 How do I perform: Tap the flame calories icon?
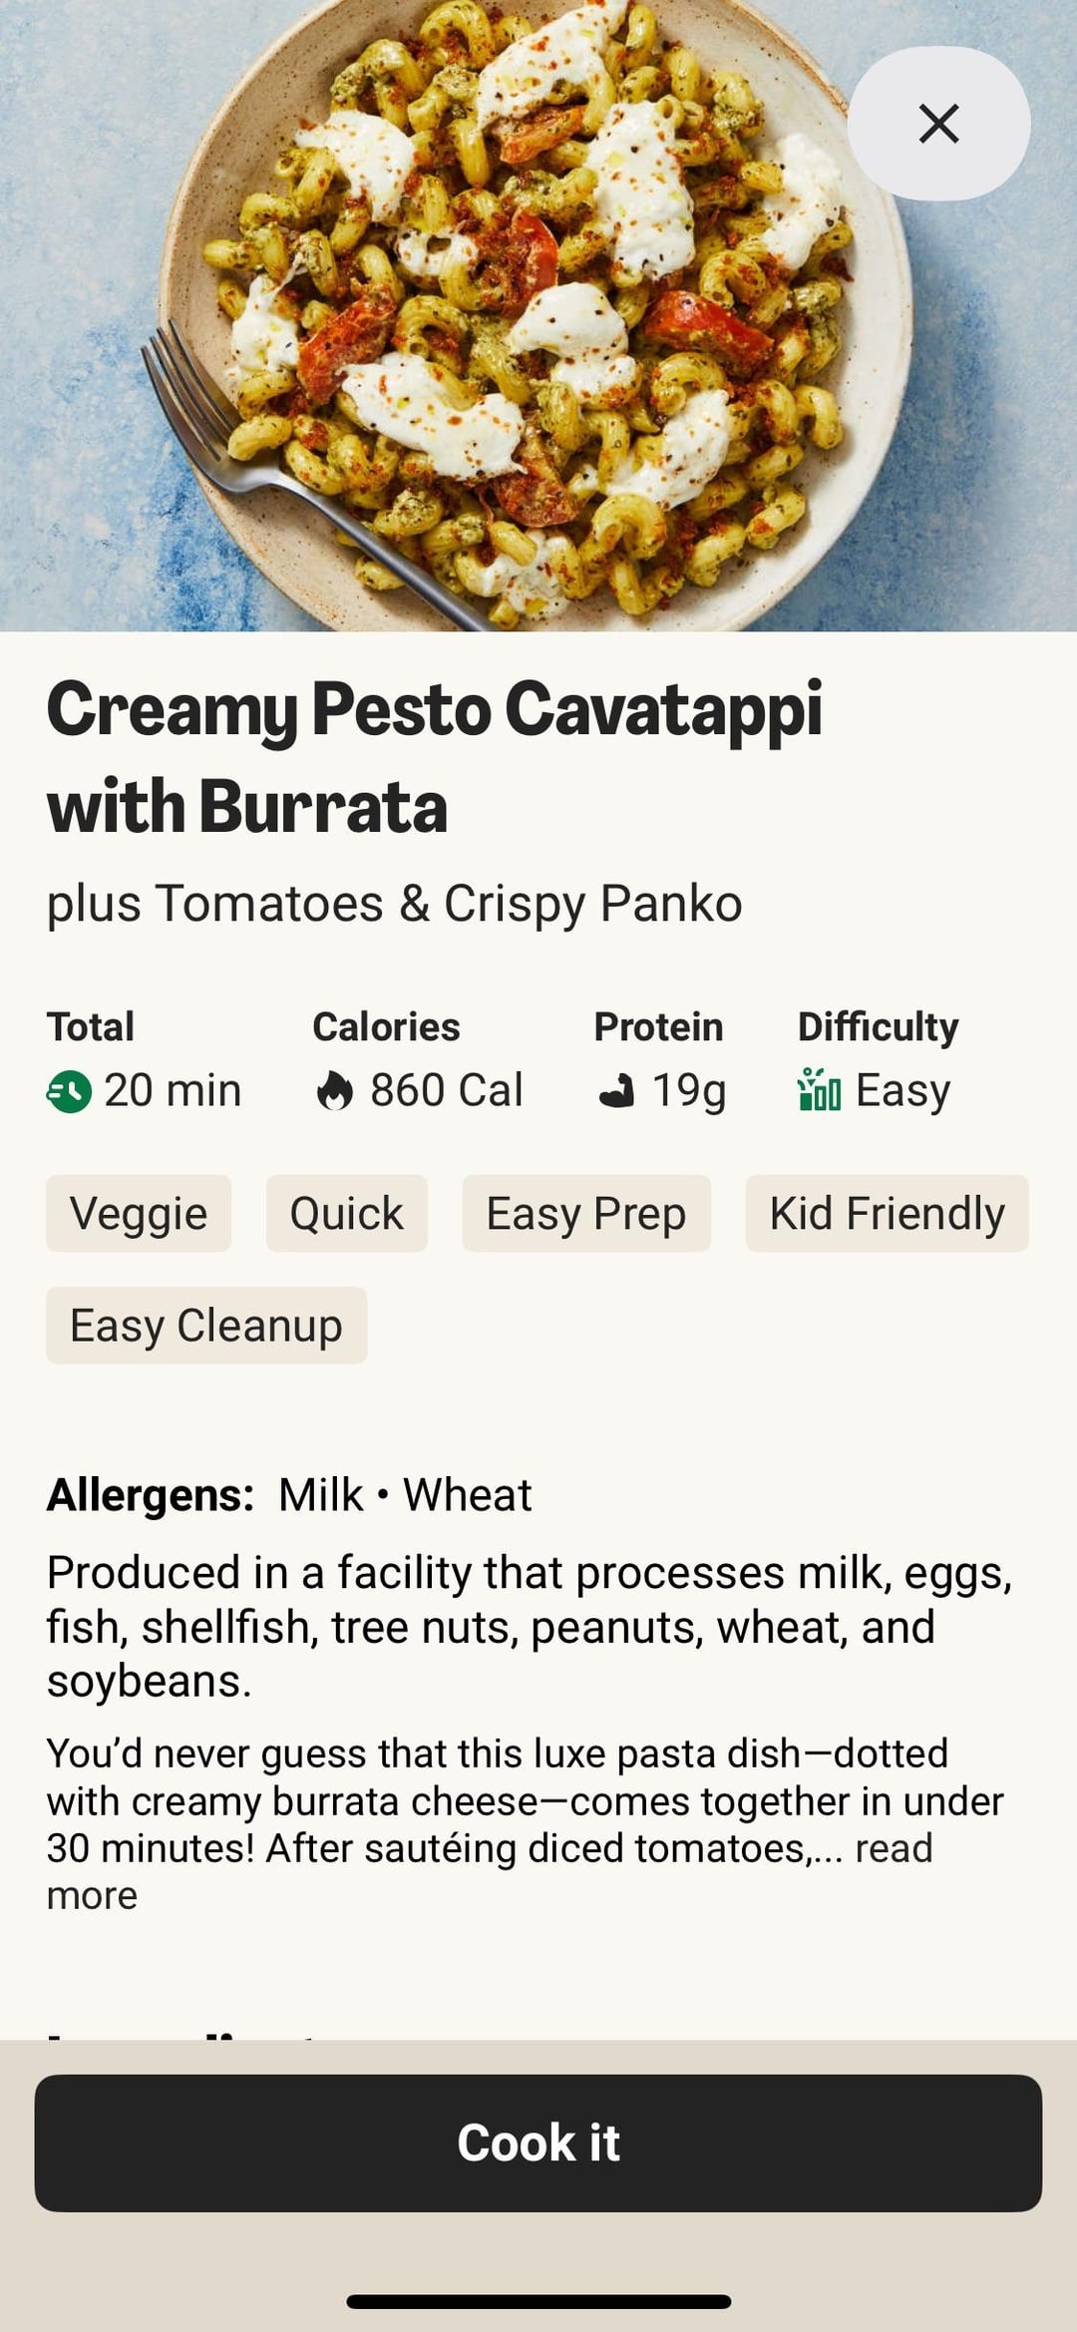tap(334, 1091)
